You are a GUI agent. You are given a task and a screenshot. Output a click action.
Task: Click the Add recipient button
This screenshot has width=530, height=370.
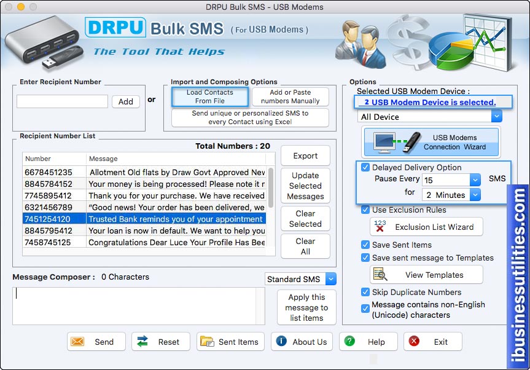tap(126, 101)
